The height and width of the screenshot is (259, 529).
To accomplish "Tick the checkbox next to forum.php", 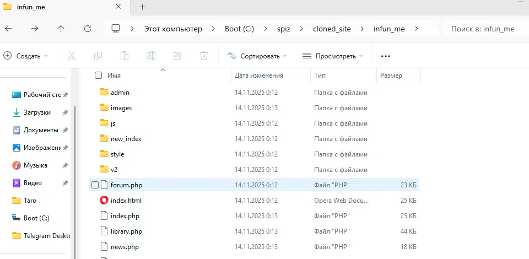I will pos(95,185).
